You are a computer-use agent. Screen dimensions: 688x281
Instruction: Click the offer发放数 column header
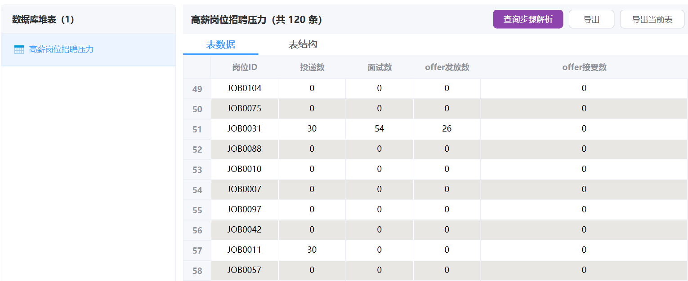point(447,67)
